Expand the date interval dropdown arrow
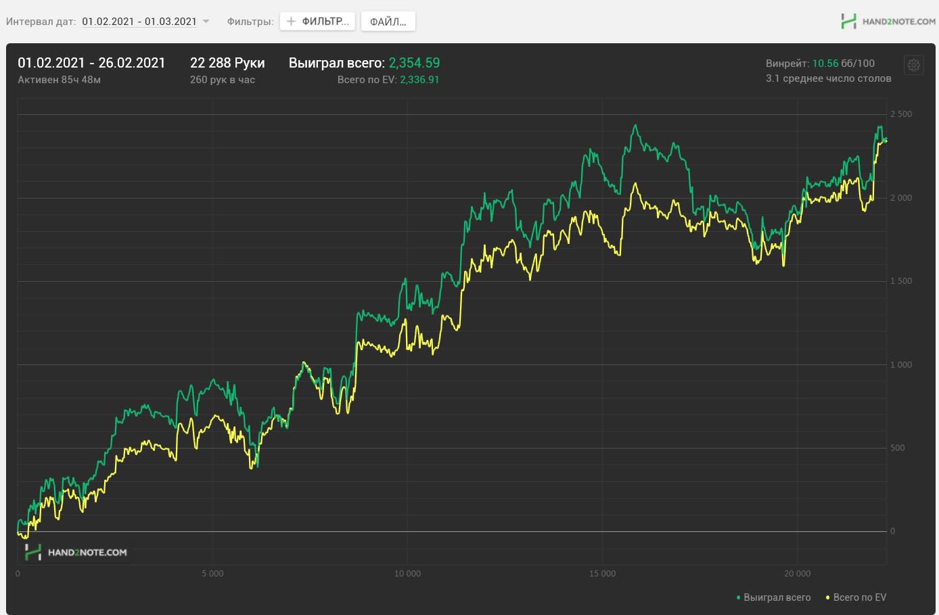939x615 pixels. (206, 21)
